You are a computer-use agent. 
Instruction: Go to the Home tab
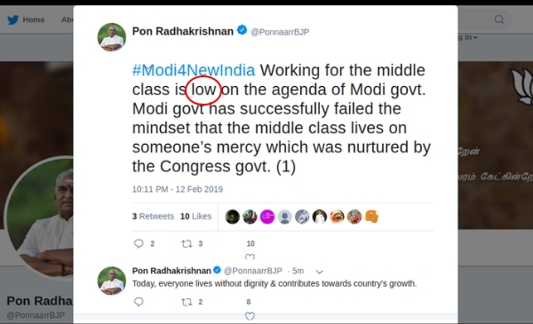[x=34, y=20]
